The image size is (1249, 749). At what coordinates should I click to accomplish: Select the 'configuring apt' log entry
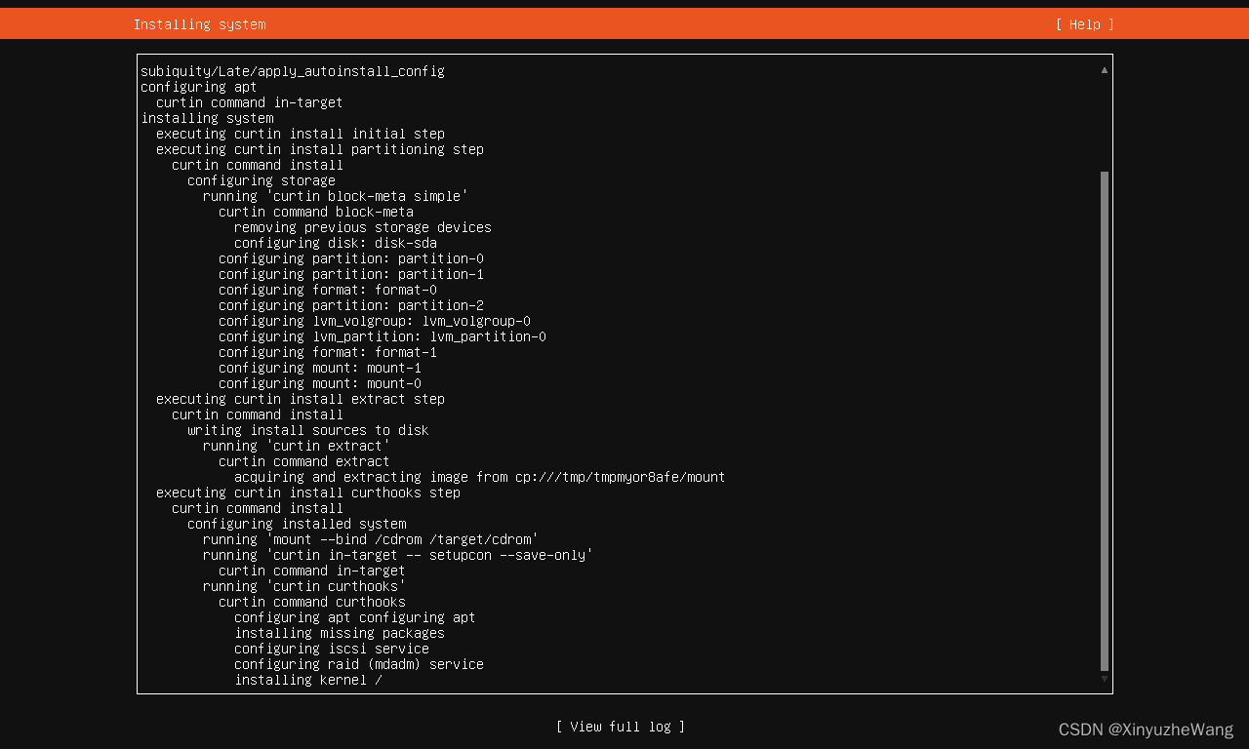tap(199, 87)
